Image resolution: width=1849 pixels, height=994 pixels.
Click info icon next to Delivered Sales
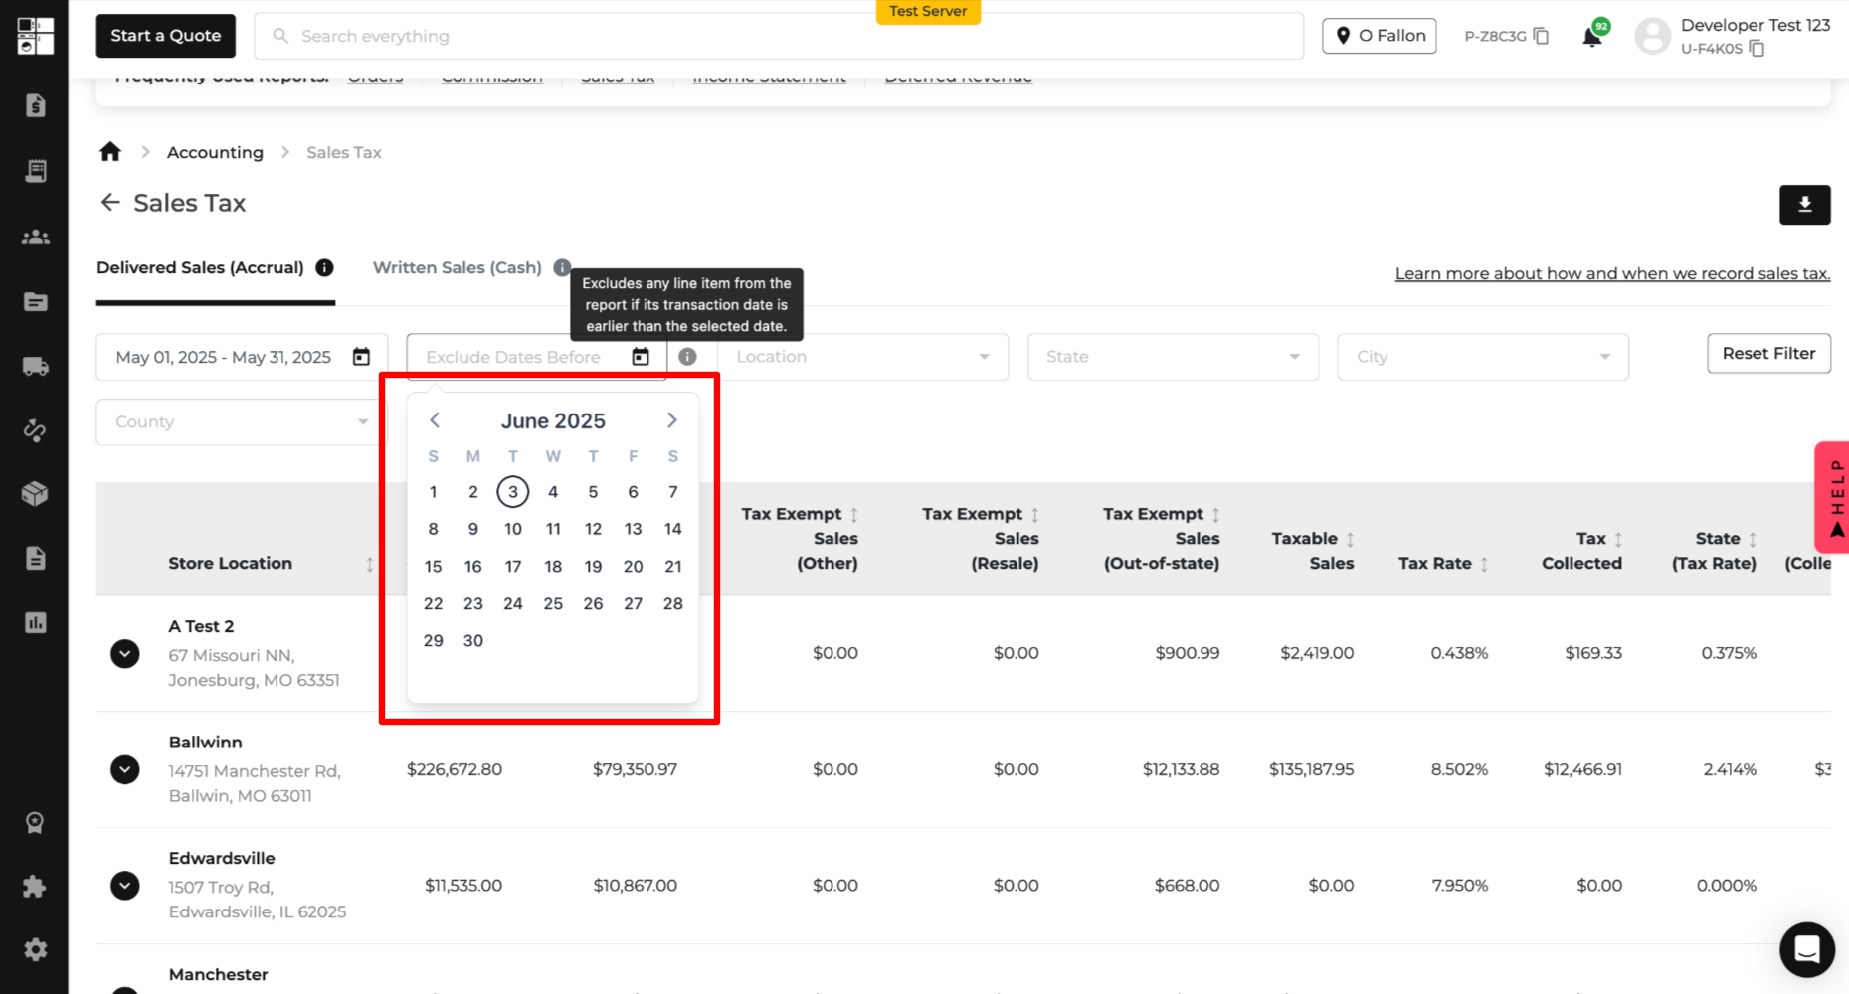tap(324, 267)
